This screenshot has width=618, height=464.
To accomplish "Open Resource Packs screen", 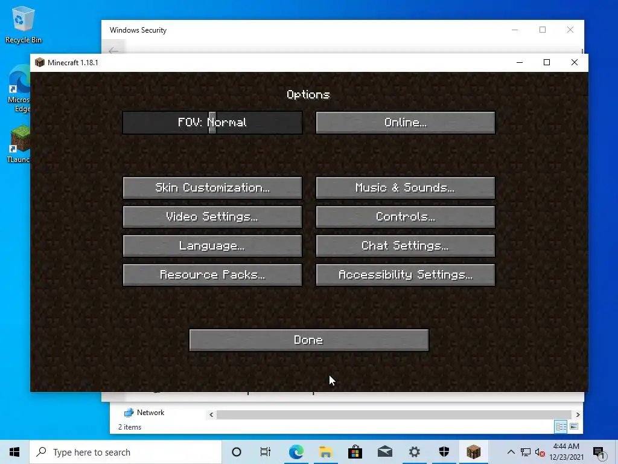I will tap(212, 275).
